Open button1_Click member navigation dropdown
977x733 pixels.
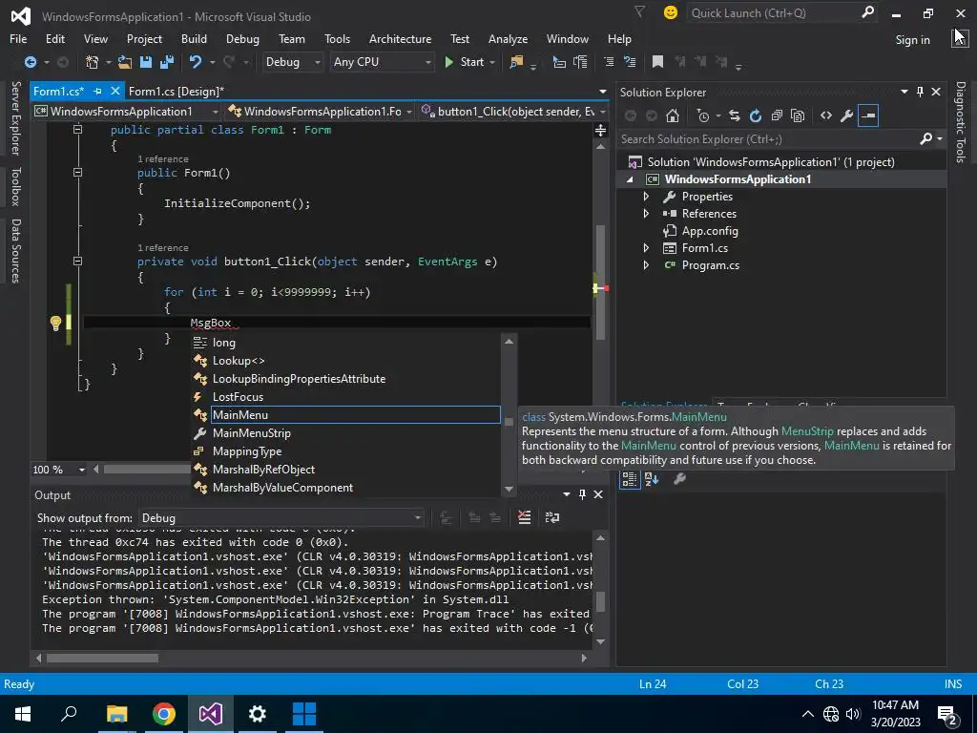point(514,112)
